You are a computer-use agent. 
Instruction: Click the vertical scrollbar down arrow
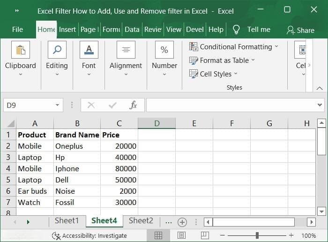(x=321, y=212)
